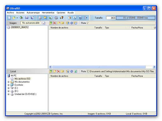Viewport: 162px width, 121px height.
Task: Click the blue gear properties icon in image toolbar
Action: pyautogui.click(x=72, y=23)
